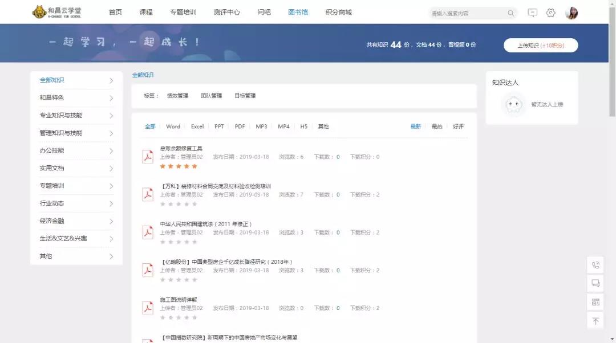616x343 pixels.
Task: Click the phone contact icon on right
Action: coord(595,265)
